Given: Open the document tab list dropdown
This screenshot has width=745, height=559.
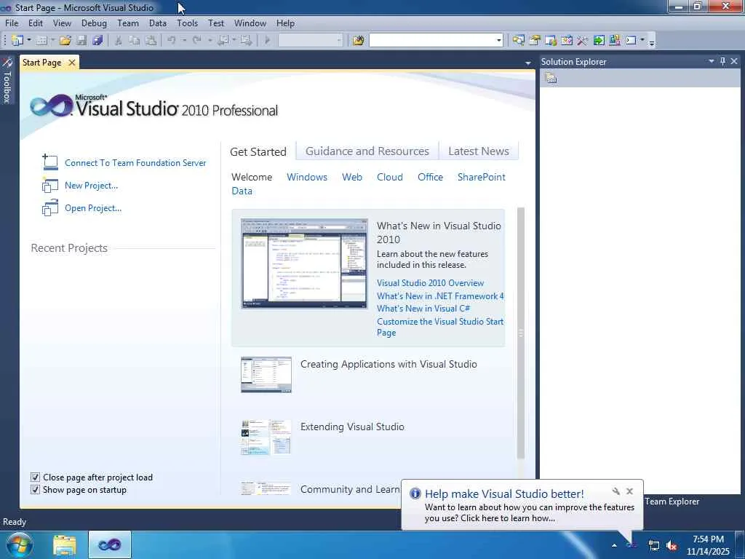Looking at the screenshot, I should click(528, 63).
